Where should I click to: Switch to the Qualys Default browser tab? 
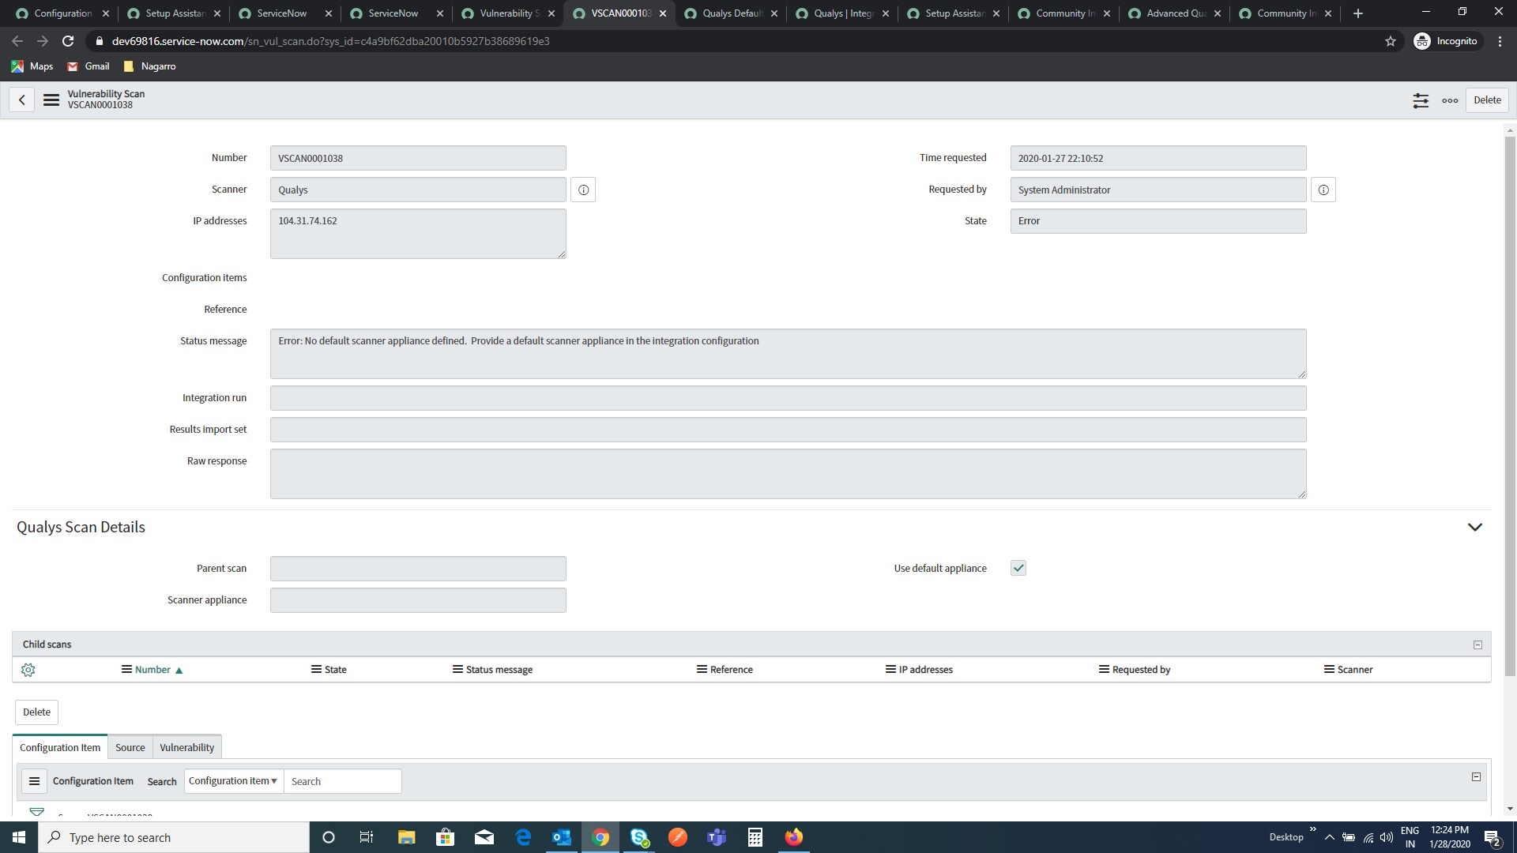731,13
